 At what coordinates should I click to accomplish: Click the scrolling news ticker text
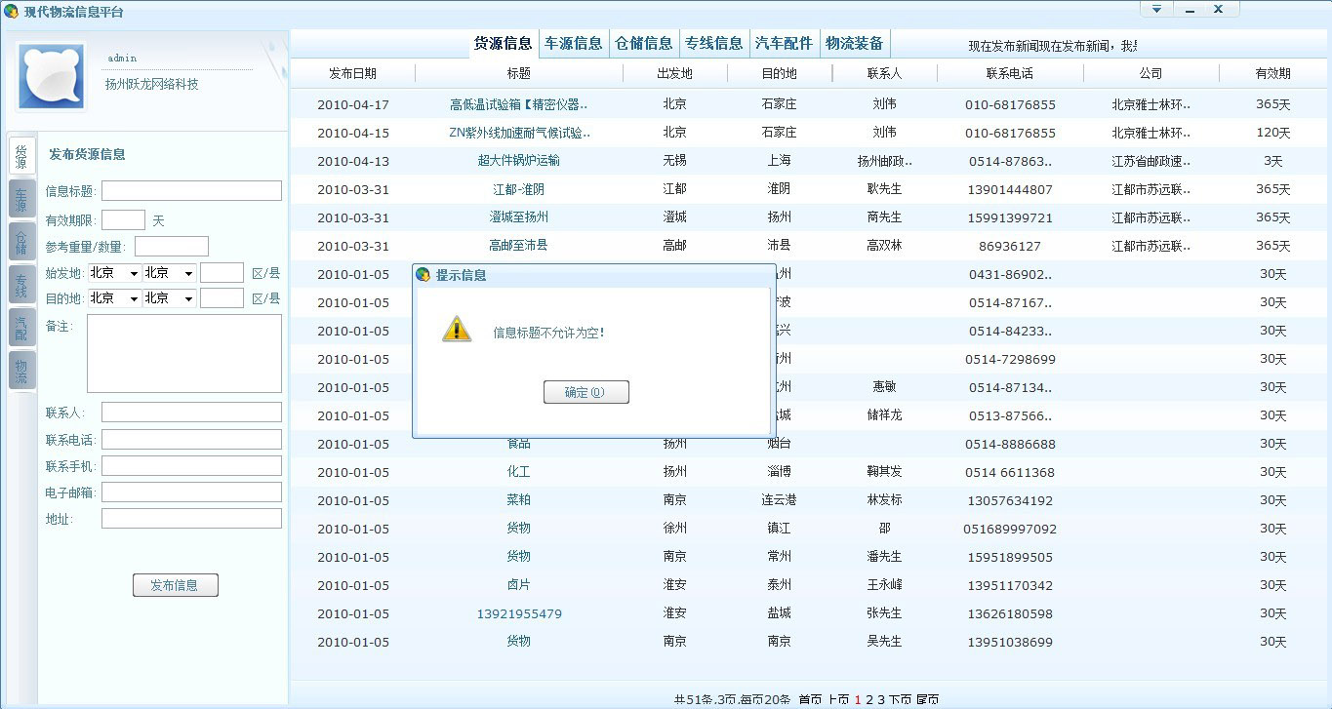pyautogui.click(x=1052, y=46)
